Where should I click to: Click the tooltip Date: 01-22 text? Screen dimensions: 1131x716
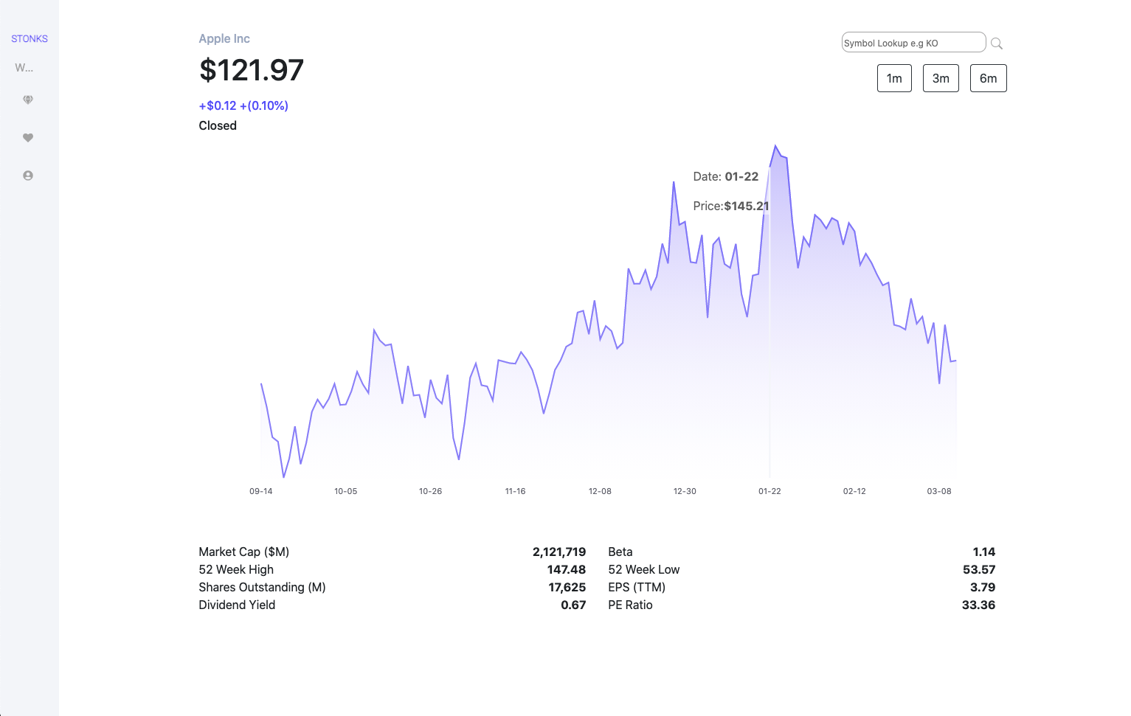click(726, 176)
